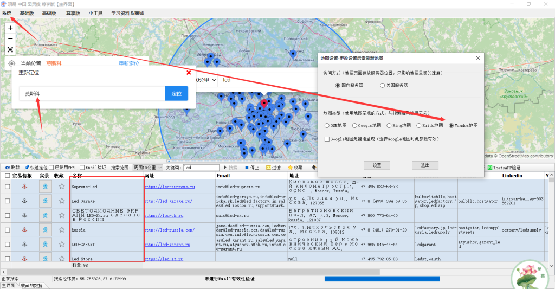Zoom in on the map
Screen dimensions: 555x289
pyautogui.click(x=10, y=28)
